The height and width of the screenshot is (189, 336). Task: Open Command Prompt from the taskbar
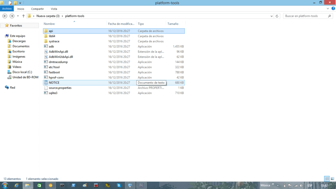click(x=62, y=185)
